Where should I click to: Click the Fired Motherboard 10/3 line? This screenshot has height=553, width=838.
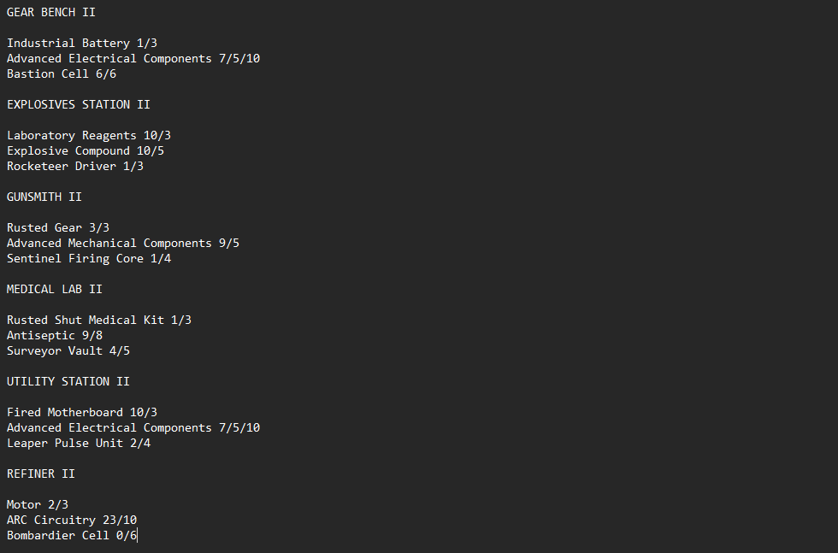[82, 412]
